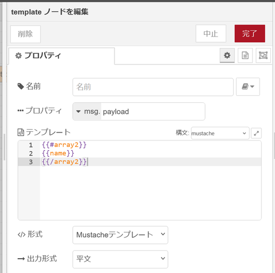Open node appearance settings icon
The image size is (275, 273).
click(263, 55)
